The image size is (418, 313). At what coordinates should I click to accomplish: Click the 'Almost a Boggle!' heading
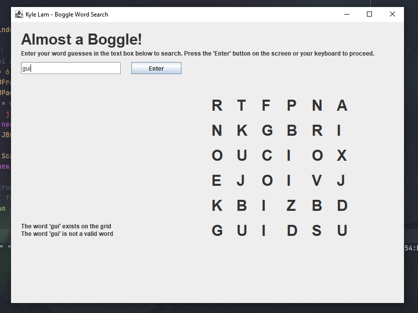point(81,39)
